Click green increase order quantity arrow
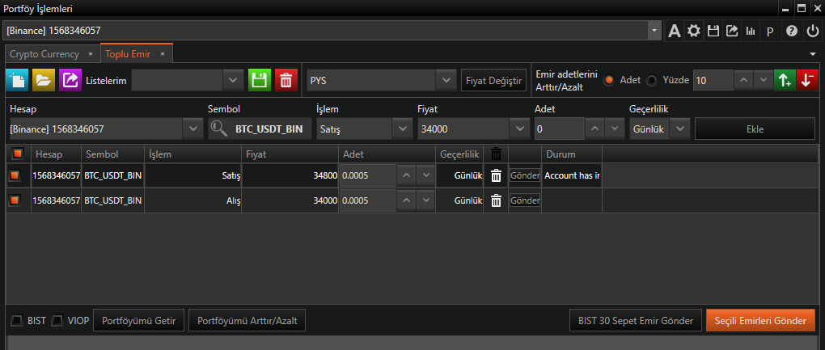825x350 pixels. (784, 80)
